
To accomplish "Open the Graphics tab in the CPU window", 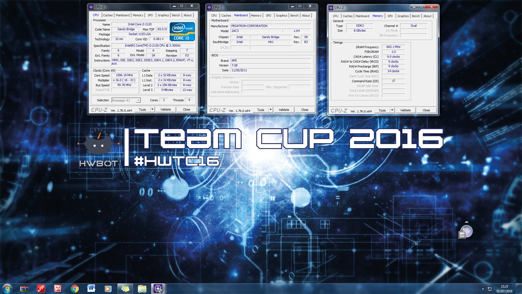I will click(x=163, y=15).
